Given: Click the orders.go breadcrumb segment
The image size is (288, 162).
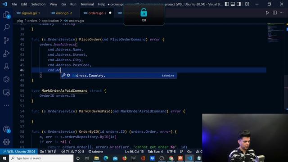Looking at the screenshot, I should point(74,21).
